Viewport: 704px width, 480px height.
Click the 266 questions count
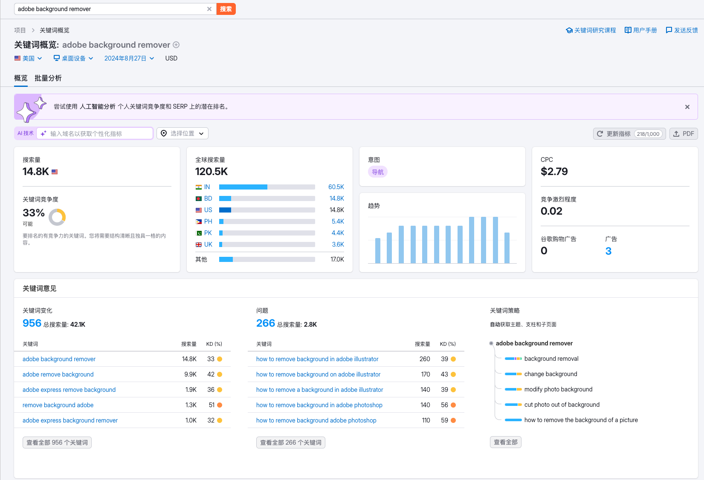tap(266, 323)
